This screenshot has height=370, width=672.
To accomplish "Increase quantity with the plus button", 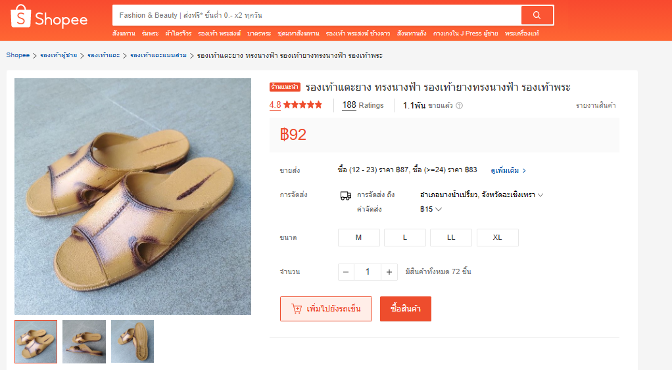I will click(x=389, y=272).
